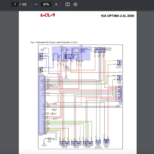Select the page number field showing 1

15,4
